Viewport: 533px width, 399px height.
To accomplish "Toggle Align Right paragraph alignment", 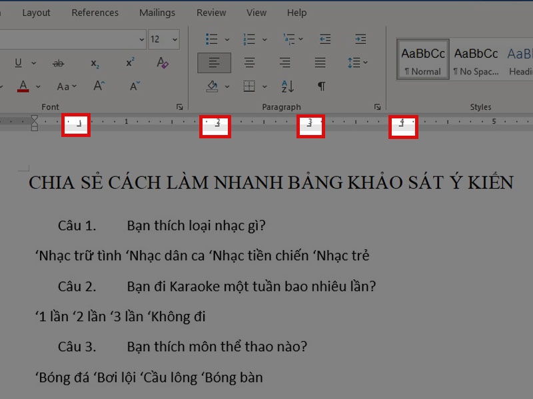I will click(x=285, y=63).
